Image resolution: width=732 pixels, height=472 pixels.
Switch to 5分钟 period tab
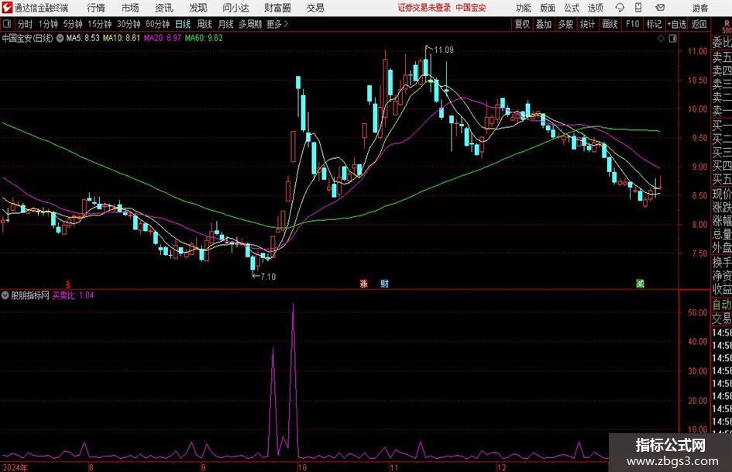[x=73, y=24]
